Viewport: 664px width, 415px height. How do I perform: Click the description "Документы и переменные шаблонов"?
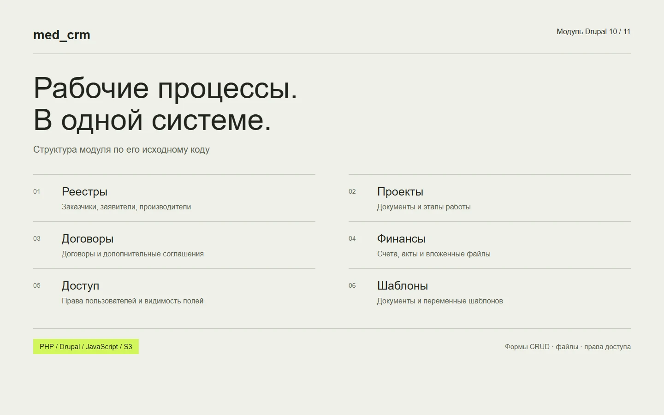point(440,301)
